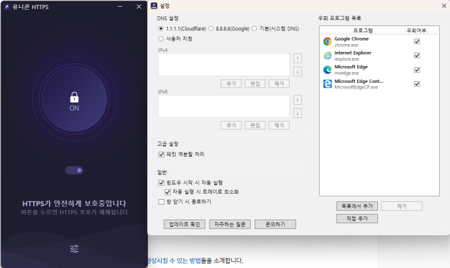Select the Microsoft Edge Content icon

[328, 83]
